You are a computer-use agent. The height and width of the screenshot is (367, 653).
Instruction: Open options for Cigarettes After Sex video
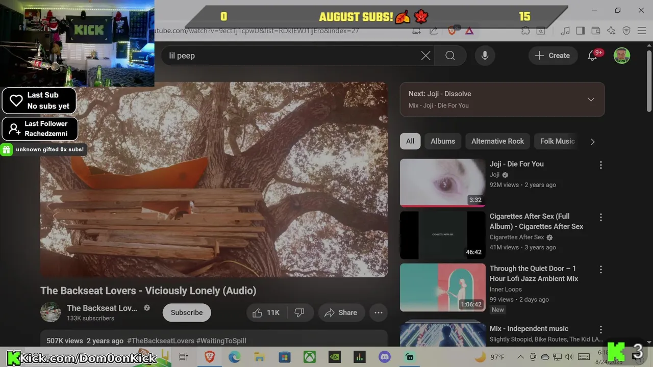600,217
